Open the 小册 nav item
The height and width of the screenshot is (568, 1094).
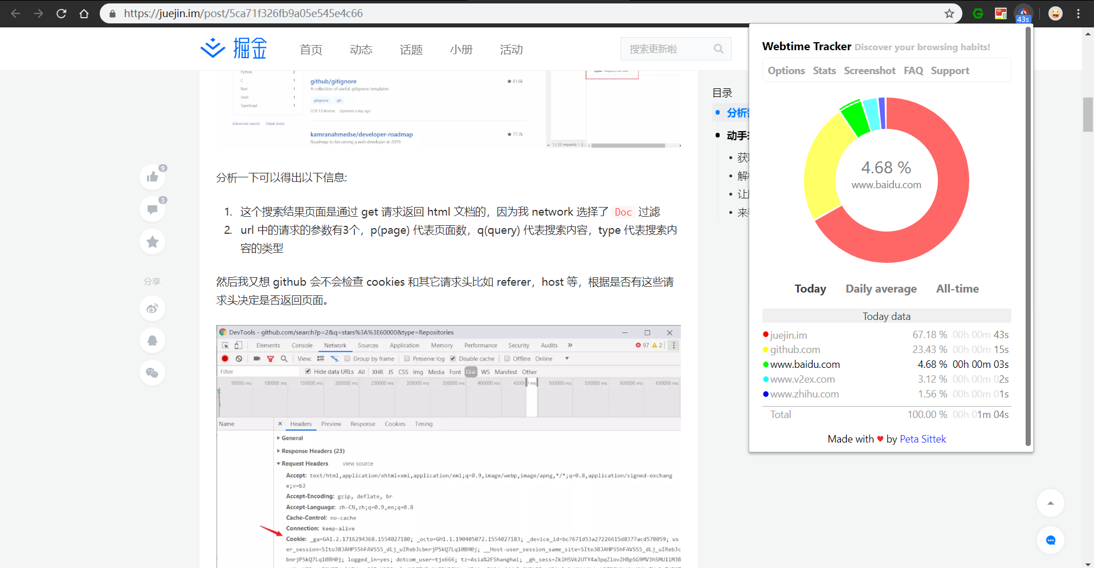[462, 50]
